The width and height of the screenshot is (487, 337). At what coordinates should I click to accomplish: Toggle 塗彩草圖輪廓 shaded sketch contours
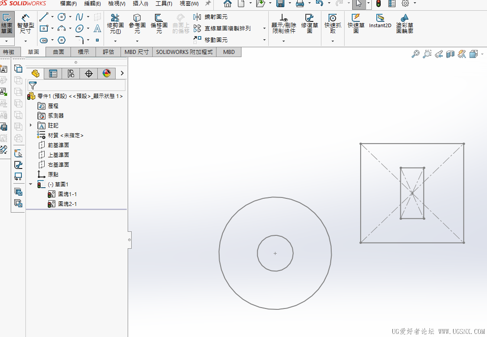click(x=404, y=23)
